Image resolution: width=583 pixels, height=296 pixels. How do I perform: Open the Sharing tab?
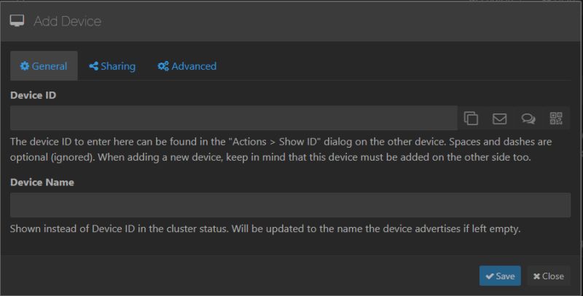(112, 66)
